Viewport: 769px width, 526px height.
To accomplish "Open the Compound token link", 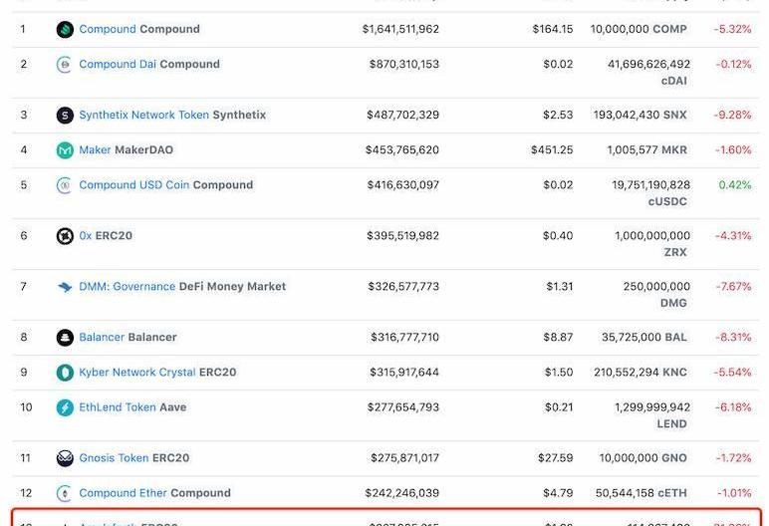I will click(x=108, y=30).
